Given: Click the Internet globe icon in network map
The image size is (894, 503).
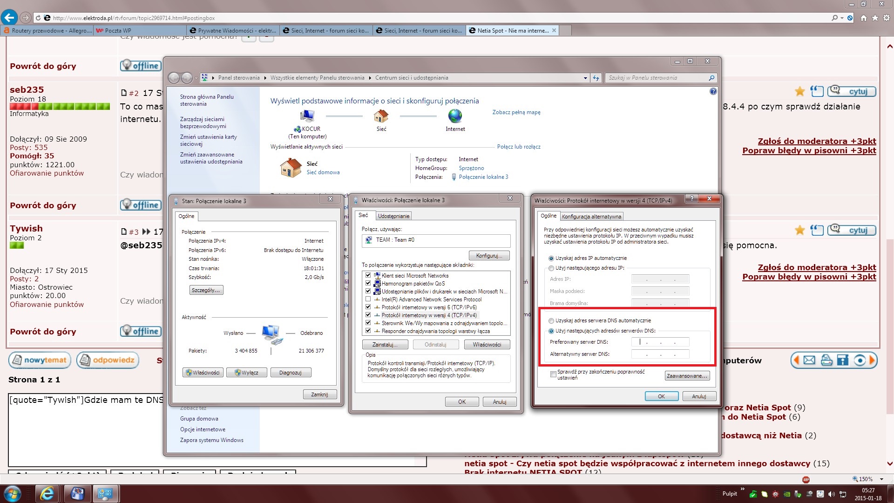Looking at the screenshot, I should tap(455, 116).
